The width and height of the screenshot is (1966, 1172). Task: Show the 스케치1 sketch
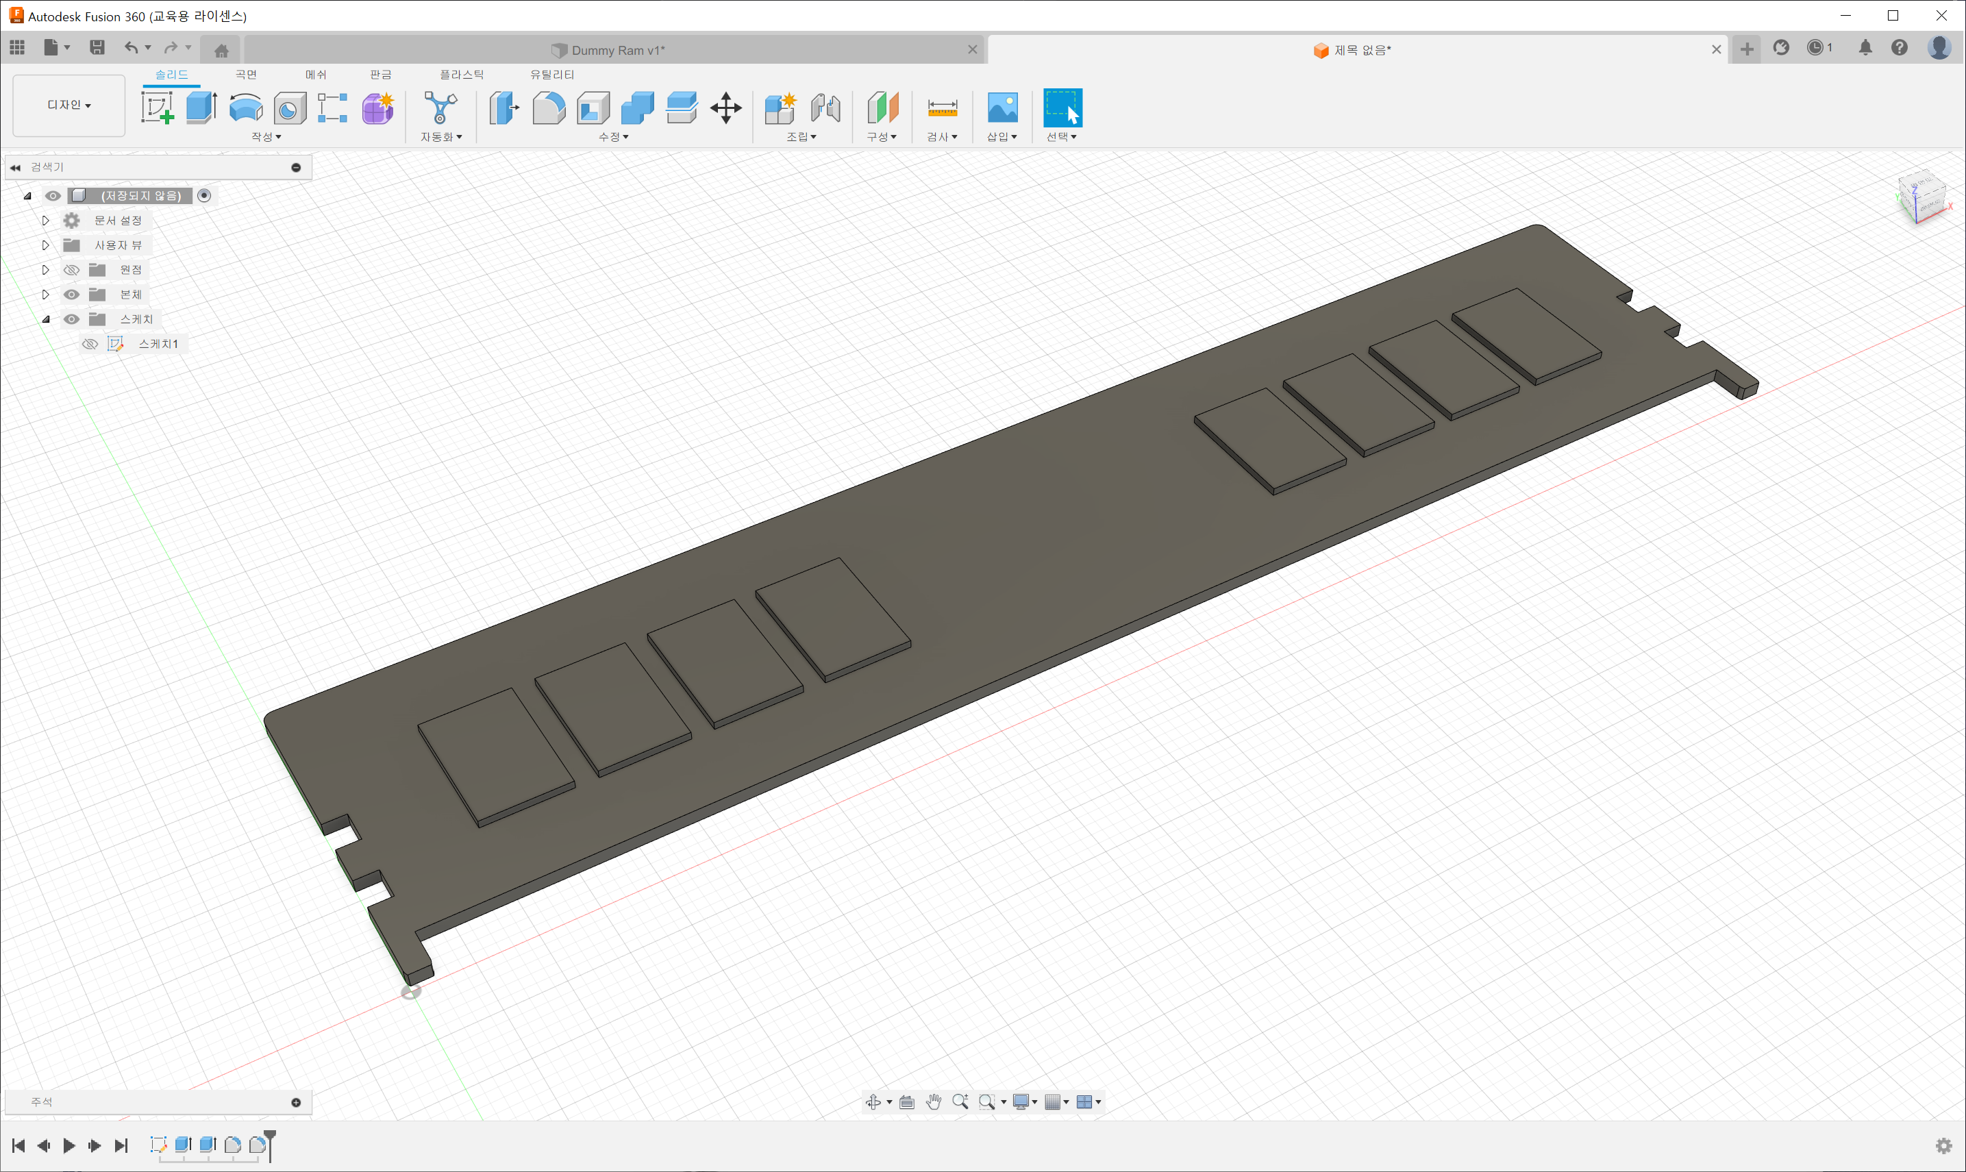pyautogui.click(x=90, y=345)
